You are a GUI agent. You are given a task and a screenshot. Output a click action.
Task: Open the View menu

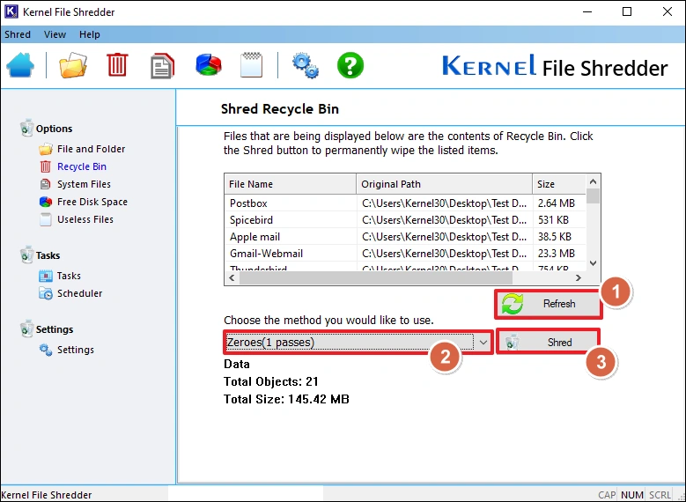pyautogui.click(x=55, y=34)
